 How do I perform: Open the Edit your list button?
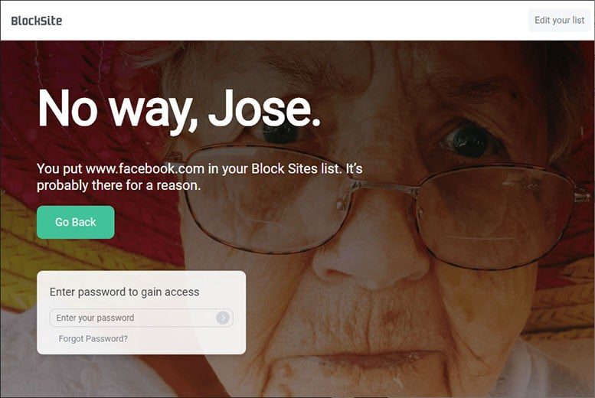[559, 20]
